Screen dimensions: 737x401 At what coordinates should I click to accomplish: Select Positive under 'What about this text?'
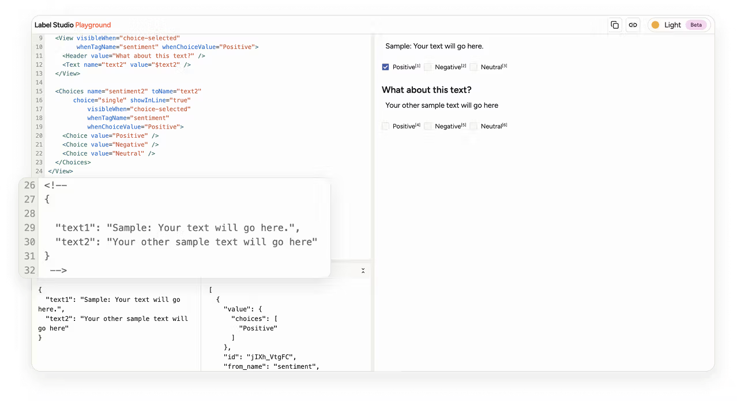[x=386, y=126]
